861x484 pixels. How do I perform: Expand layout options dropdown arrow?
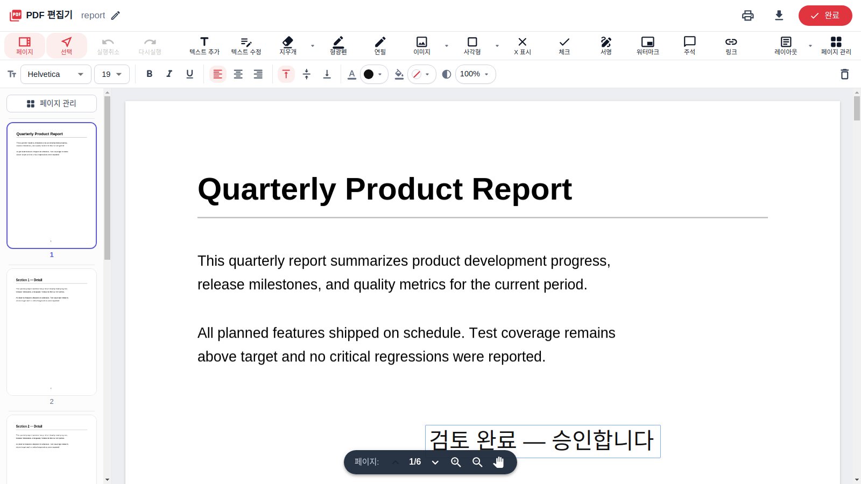click(x=810, y=46)
